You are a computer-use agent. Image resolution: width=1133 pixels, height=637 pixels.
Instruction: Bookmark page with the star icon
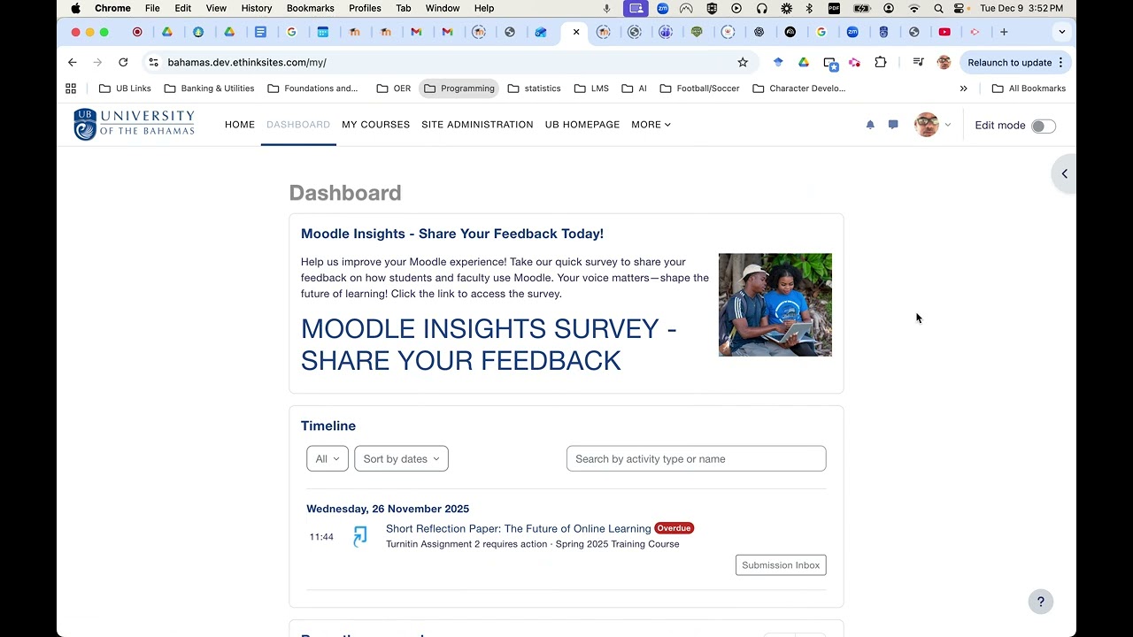pyautogui.click(x=743, y=63)
